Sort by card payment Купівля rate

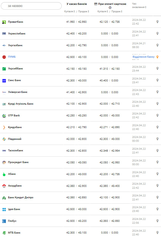(x=103, y=11)
